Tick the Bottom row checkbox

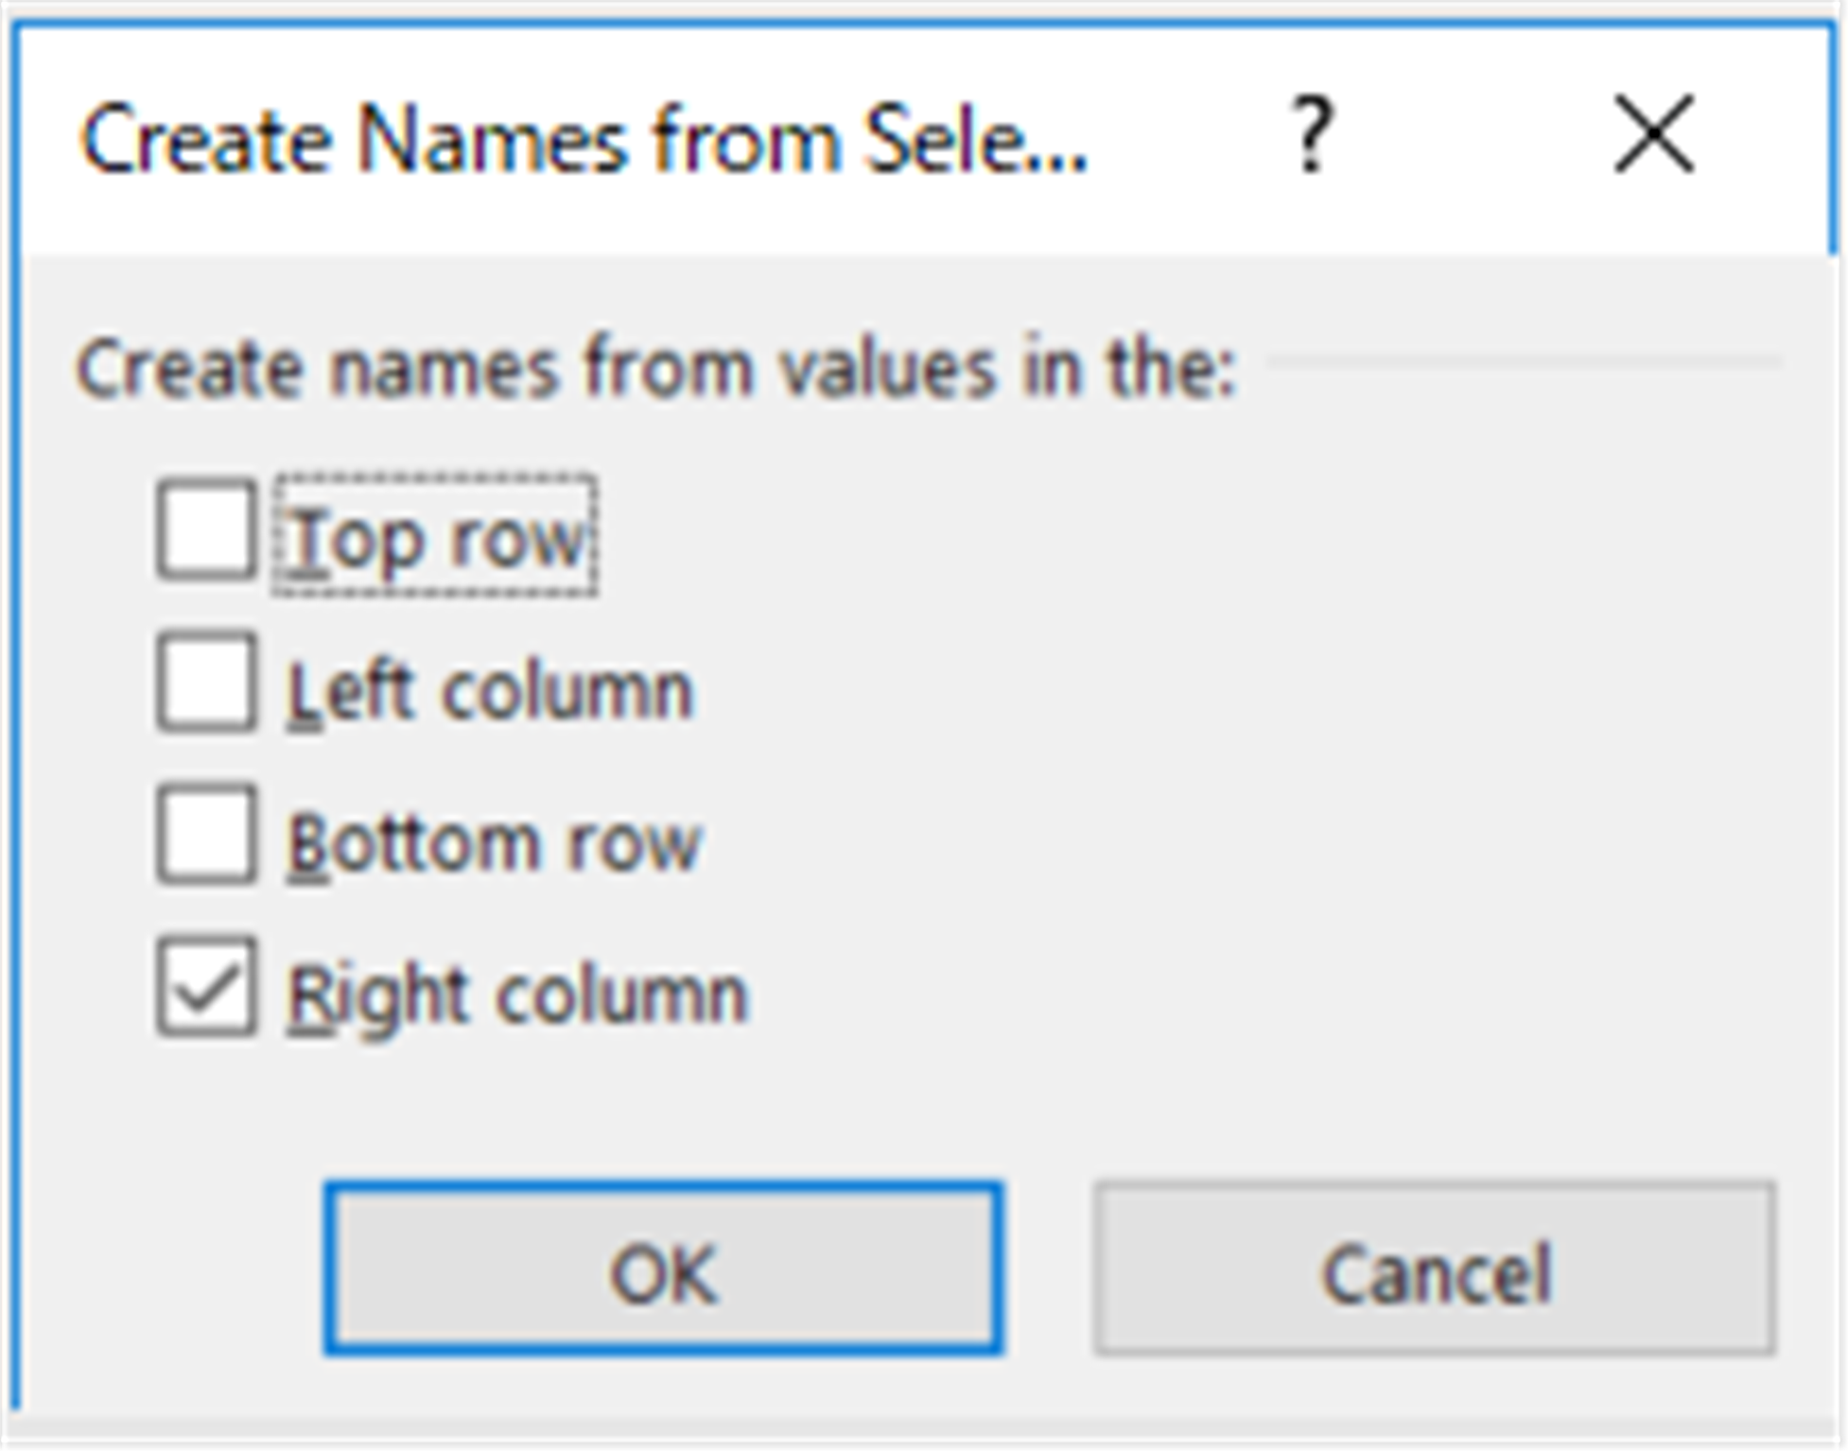[205, 834]
